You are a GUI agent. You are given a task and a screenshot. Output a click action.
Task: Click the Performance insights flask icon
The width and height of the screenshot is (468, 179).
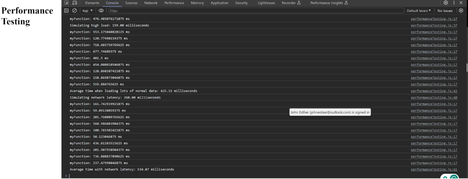coord(346,3)
